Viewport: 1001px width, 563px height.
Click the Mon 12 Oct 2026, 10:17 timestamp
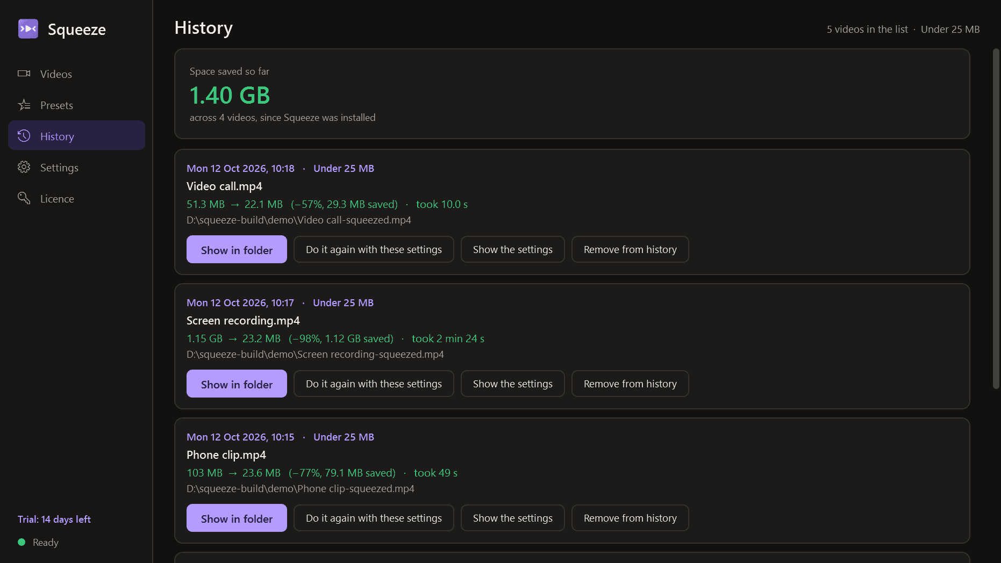[240, 302]
